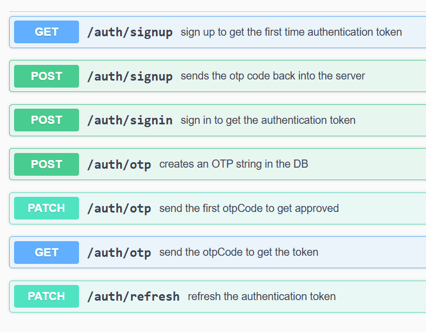Viewport: 426px width, 332px height.
Task: Expand "creates an OTP string in the DB"
Action: point(234,164)
